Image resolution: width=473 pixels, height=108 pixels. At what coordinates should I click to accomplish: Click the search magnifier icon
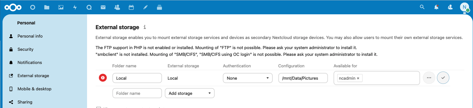pos(422,7)
